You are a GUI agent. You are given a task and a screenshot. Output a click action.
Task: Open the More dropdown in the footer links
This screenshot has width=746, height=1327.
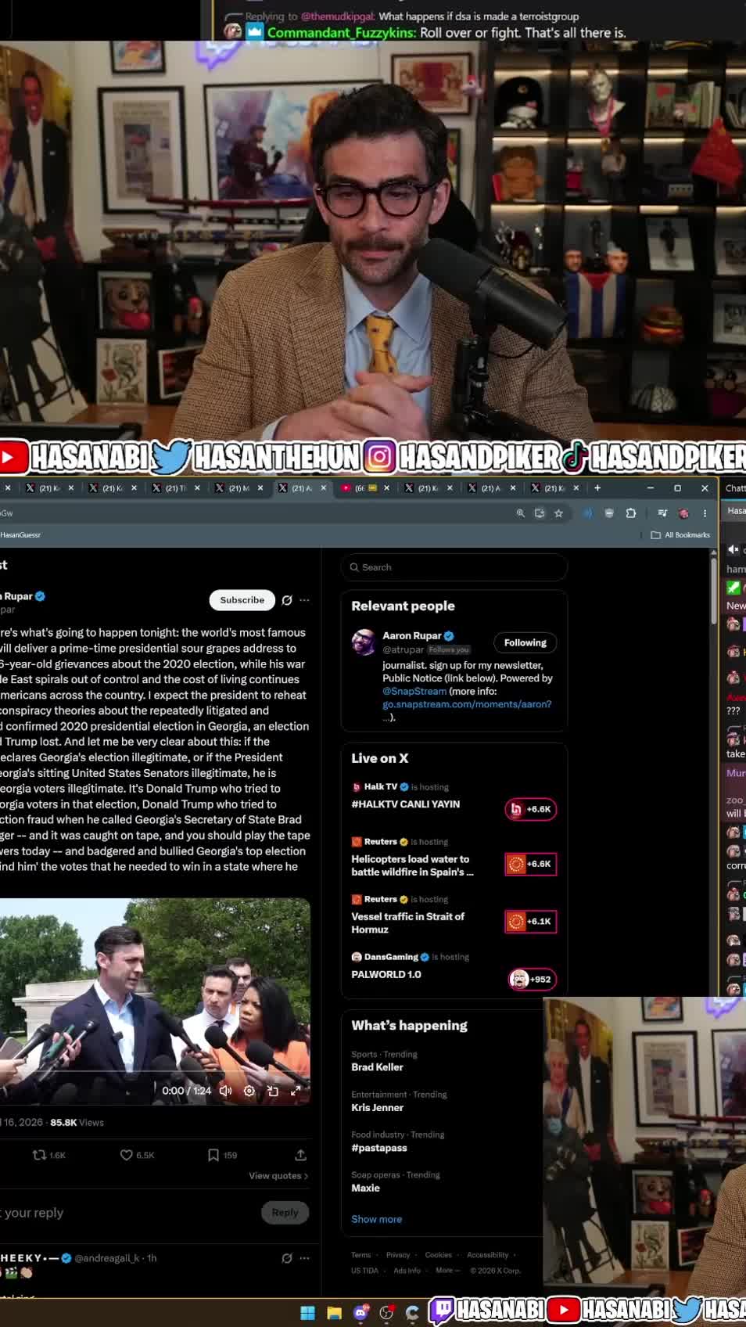tap(447, 1271)
